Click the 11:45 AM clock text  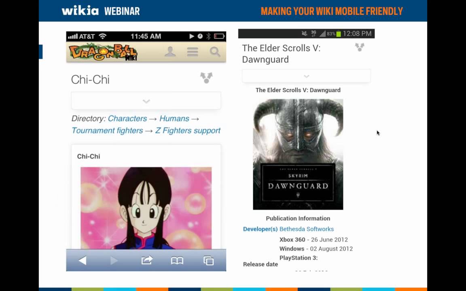146,36
